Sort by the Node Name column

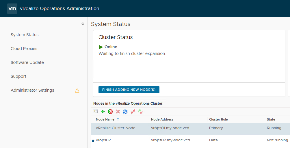[105, 119]
